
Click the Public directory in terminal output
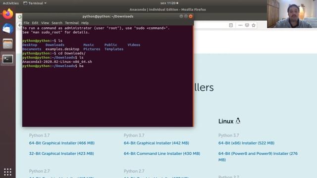tap(110, 45)
